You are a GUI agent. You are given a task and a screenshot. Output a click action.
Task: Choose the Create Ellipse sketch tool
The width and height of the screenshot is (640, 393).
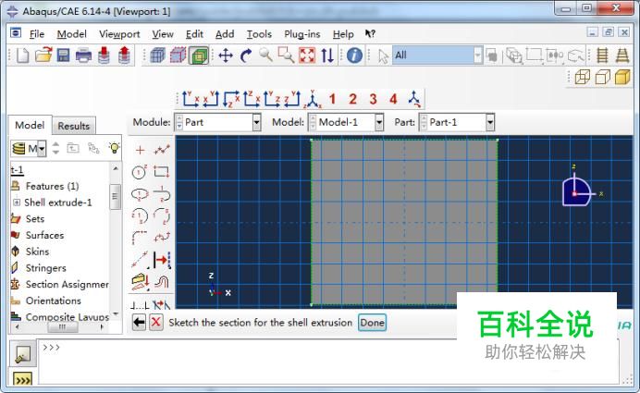(x=140, y=194)
